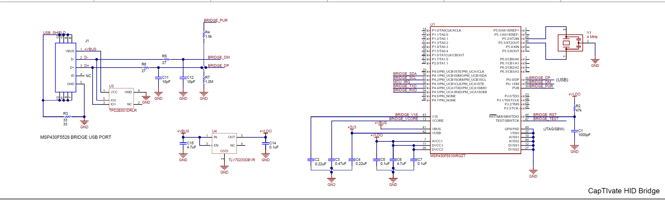Click MSP430F5528 BRIDGE USB PORT caption
665x200 pixels.
point(76,137)
